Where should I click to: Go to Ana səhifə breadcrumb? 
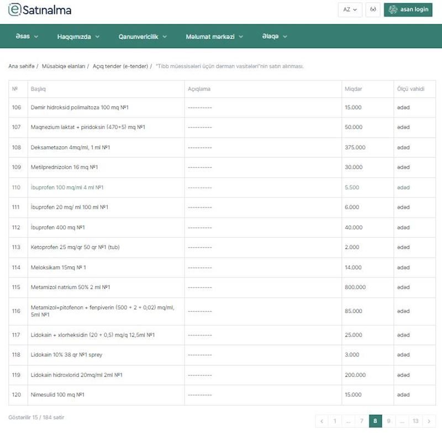coord(21,66)
